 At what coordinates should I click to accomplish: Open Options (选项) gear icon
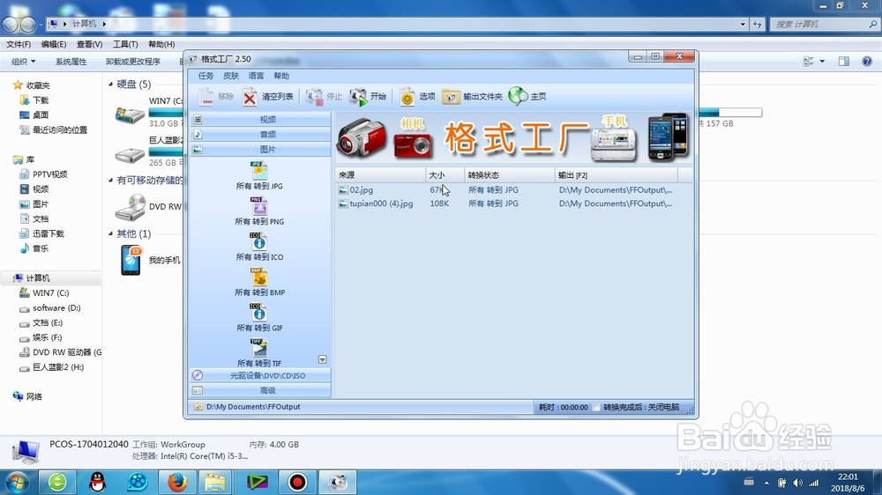point(407,97)
